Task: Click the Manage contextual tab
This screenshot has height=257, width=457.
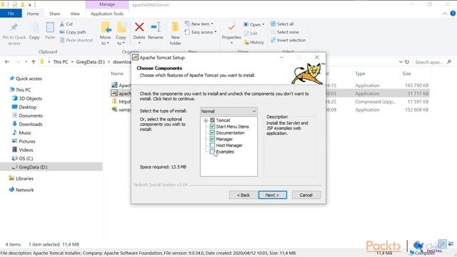Action: [x=107, y=4]
